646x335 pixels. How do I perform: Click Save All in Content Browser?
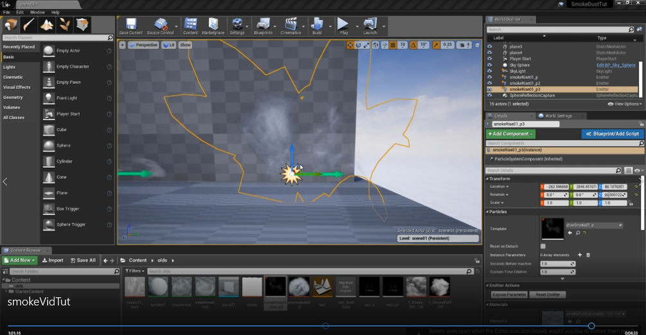click(x=83, y=260)
